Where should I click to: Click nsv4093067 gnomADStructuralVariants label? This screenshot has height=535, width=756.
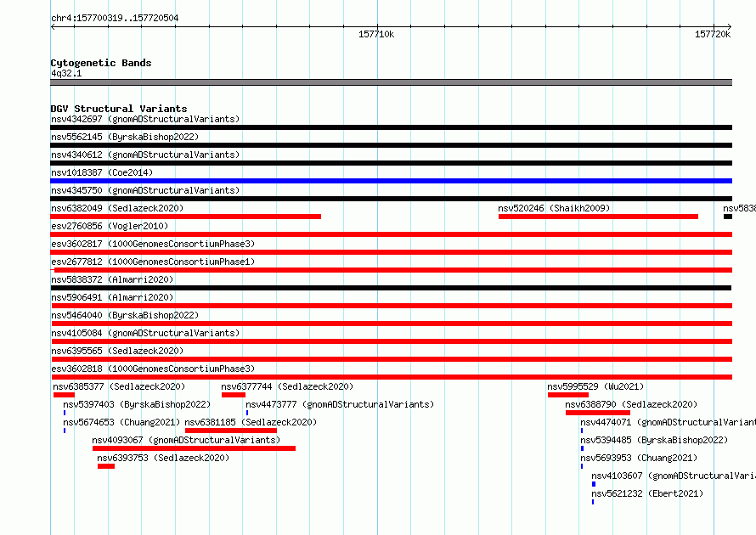point(186,440)
